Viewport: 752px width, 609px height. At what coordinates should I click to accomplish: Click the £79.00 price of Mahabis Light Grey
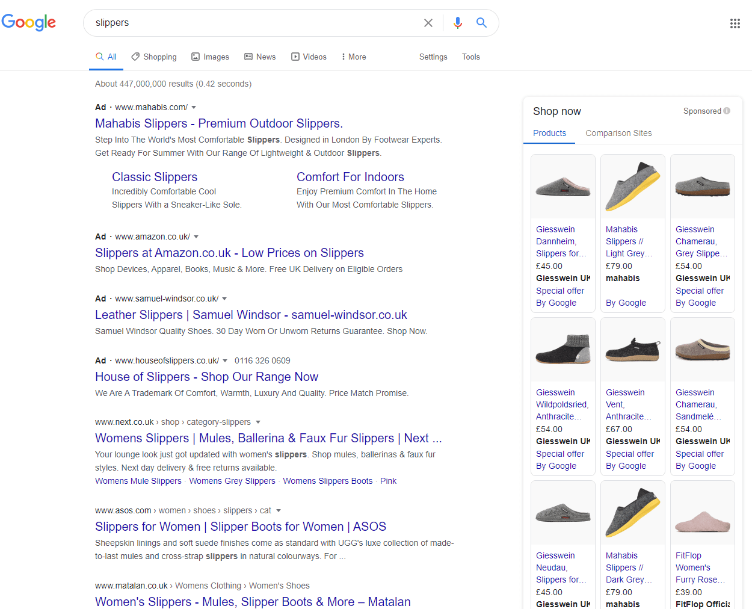[619, 266]
